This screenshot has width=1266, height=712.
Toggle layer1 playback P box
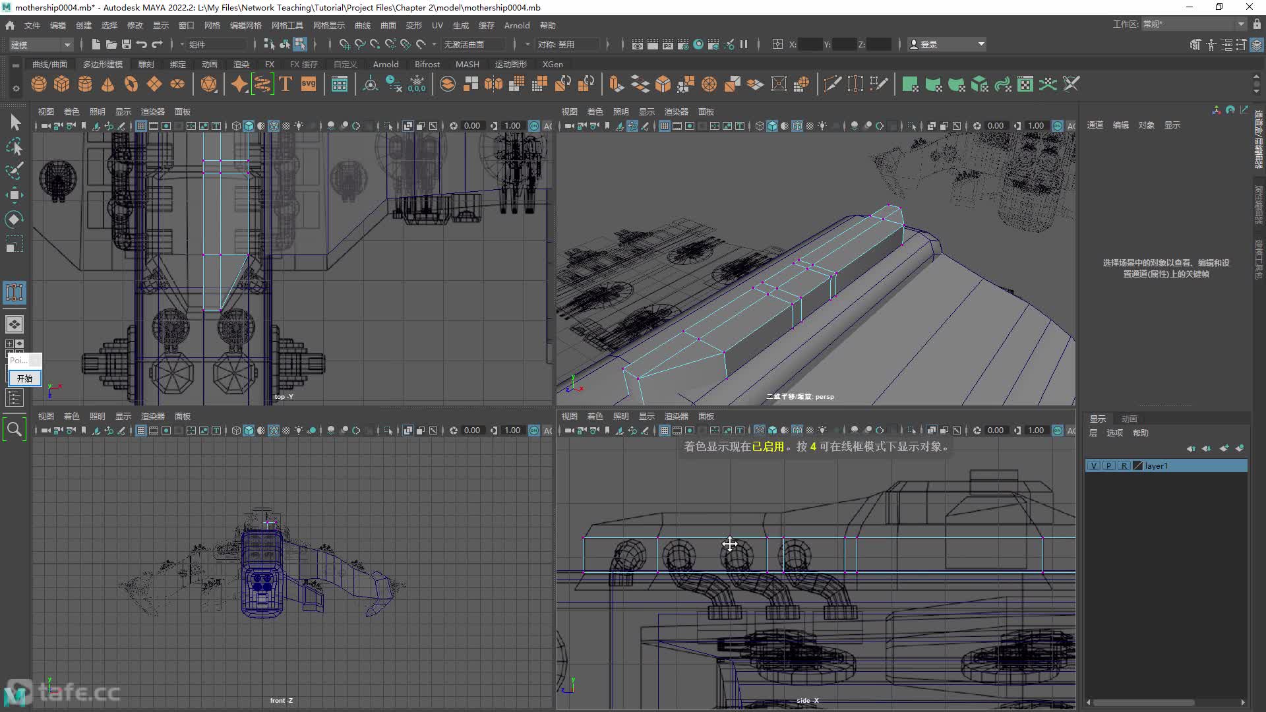1109,465
